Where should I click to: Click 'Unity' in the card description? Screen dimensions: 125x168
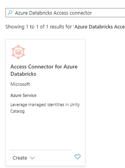point(75,105)
